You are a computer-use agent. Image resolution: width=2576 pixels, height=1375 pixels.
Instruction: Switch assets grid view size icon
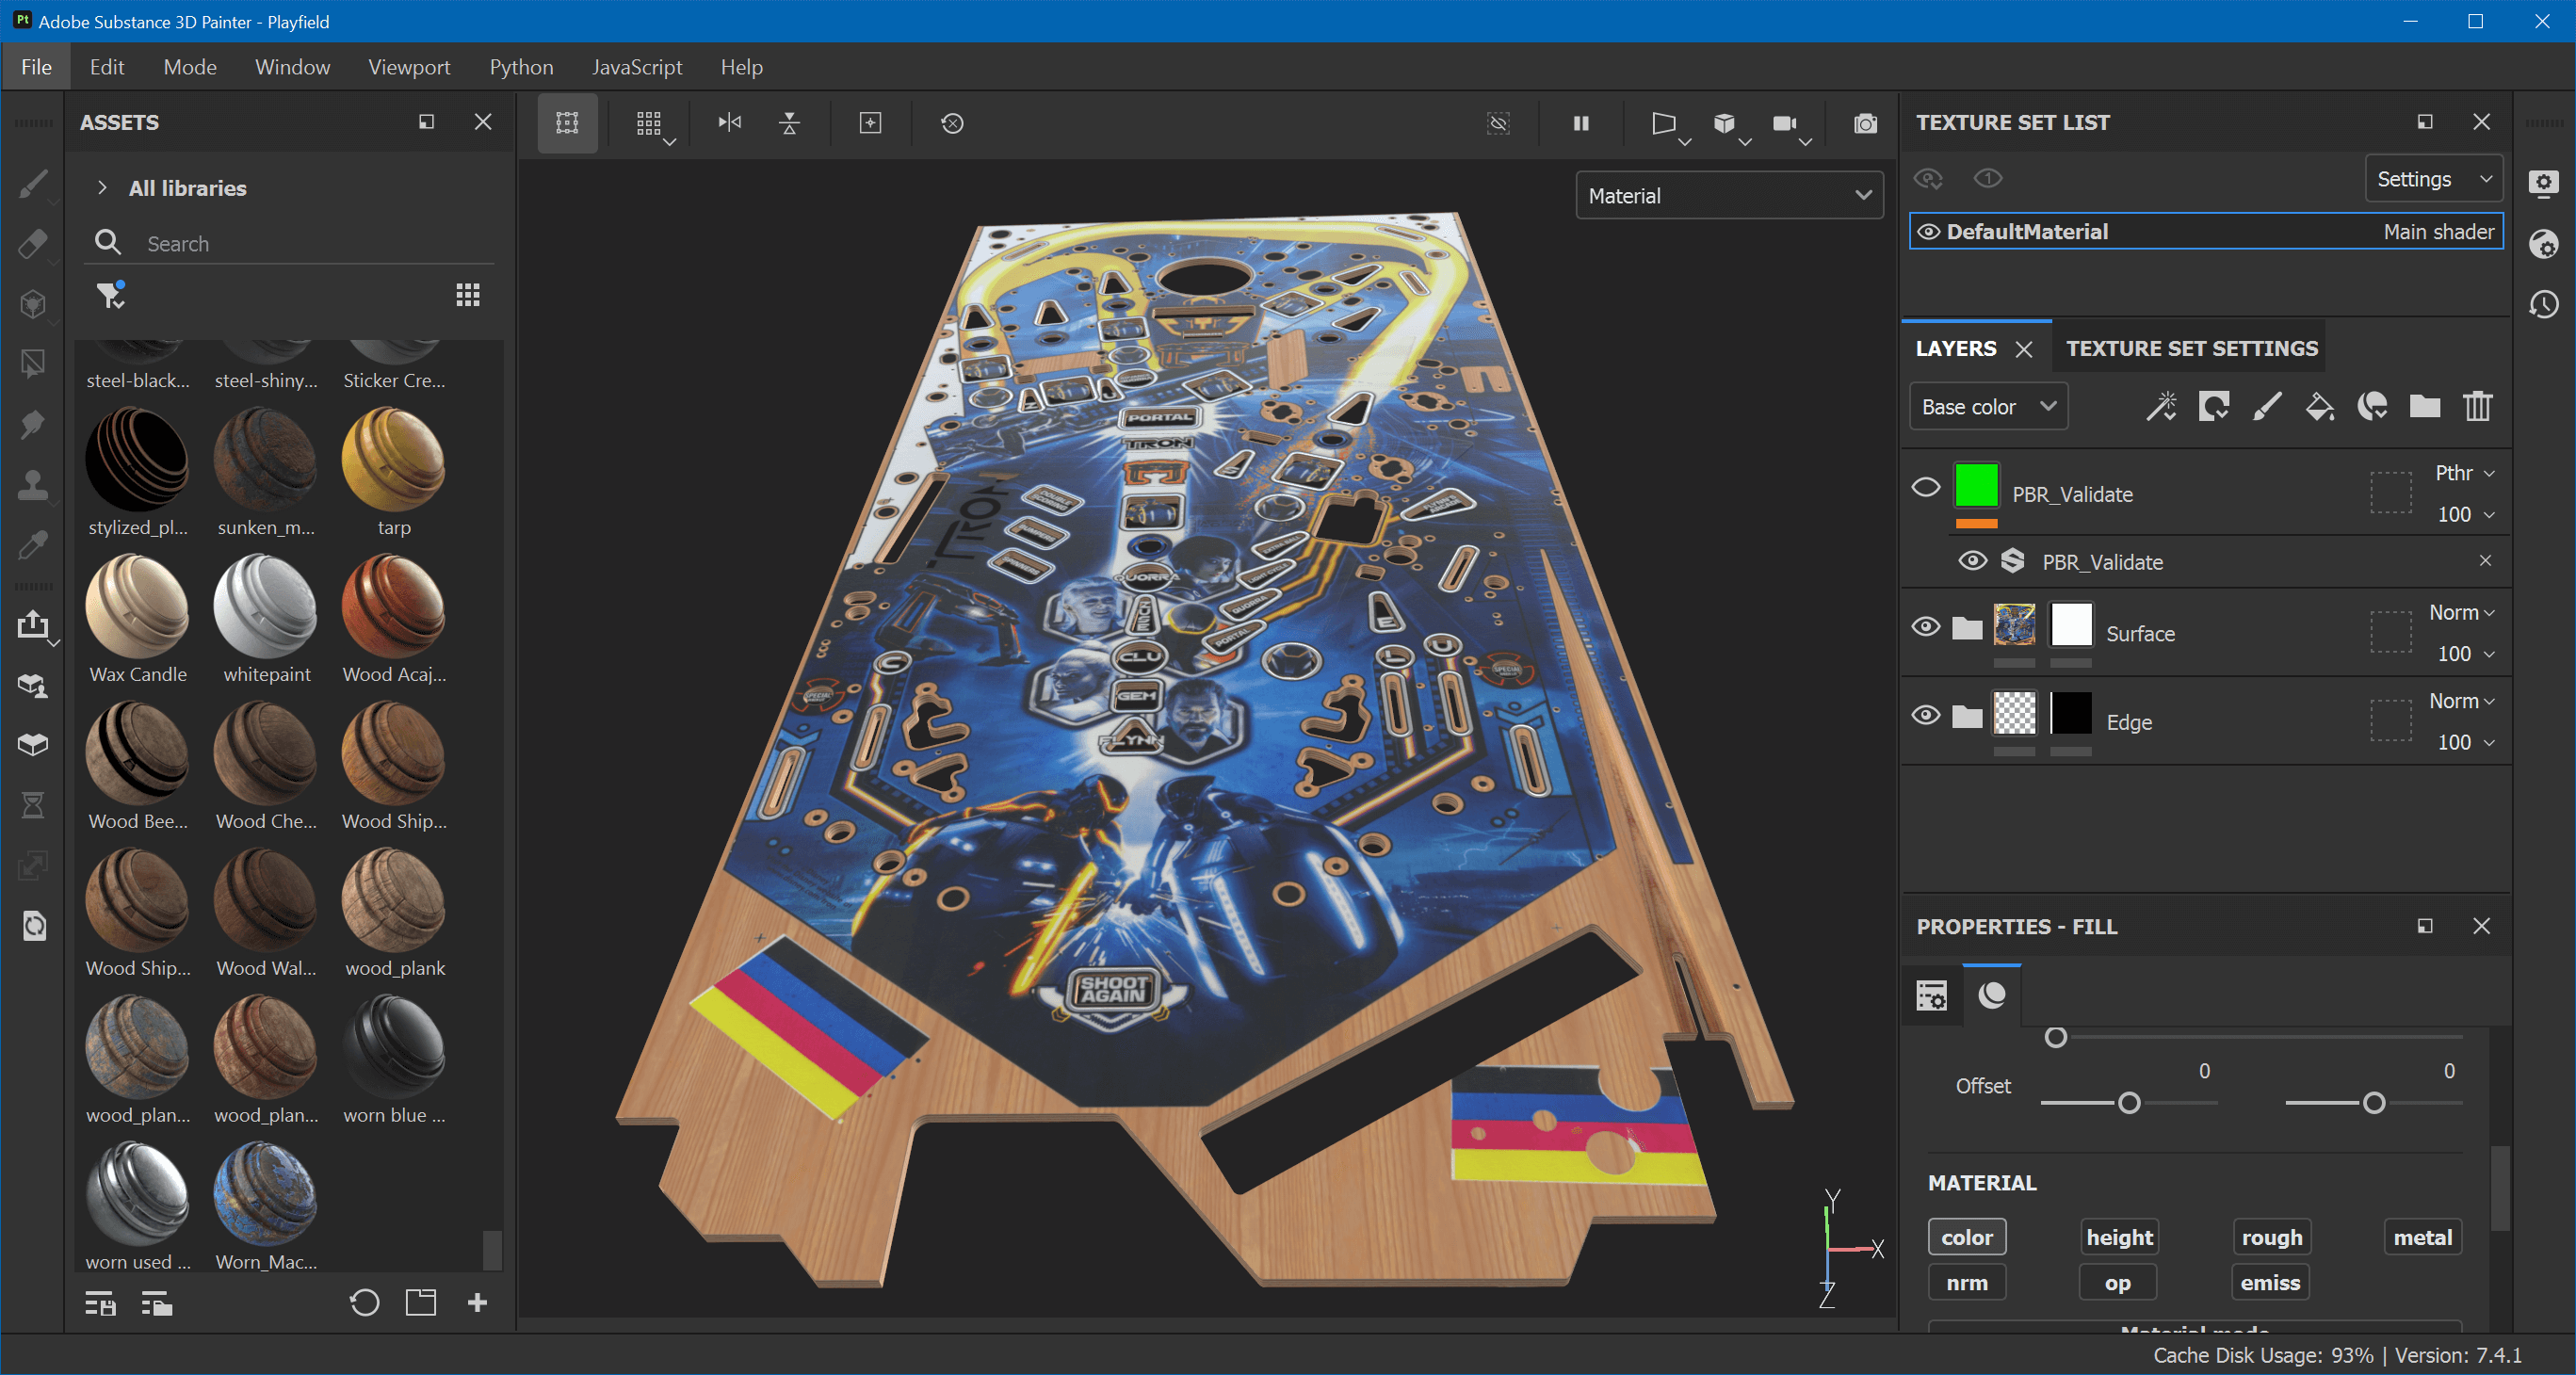coord(468,295)
